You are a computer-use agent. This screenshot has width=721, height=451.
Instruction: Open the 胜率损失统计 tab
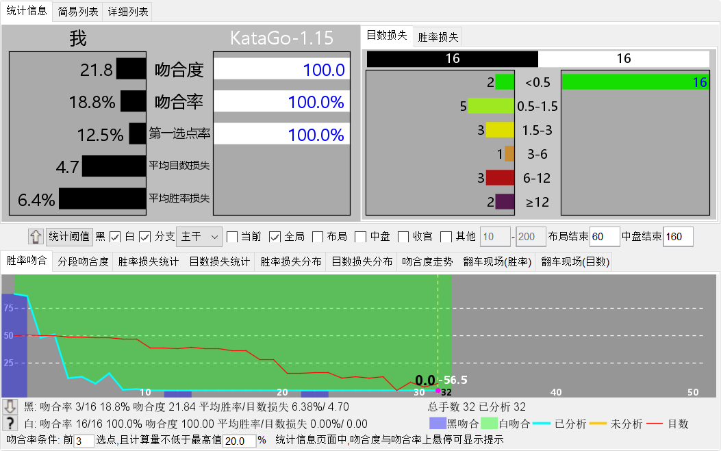148,262
